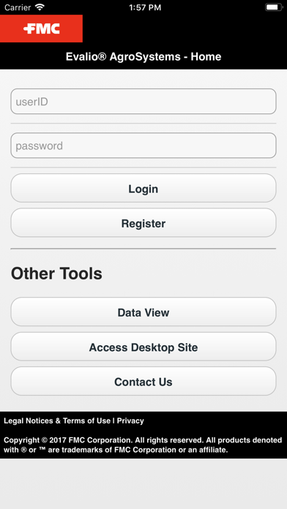This screenshot has width=287, height=509.
Task: Tap the Evalio AgroSystems - Home title
Action: click(143, 56)
